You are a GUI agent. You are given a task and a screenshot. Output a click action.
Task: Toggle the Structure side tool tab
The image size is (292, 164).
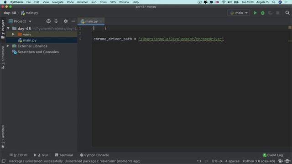click(3, 57)
